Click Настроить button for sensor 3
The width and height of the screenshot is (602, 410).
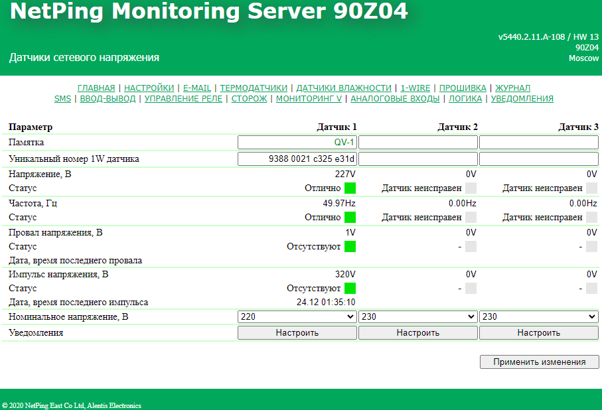point(538,333)
